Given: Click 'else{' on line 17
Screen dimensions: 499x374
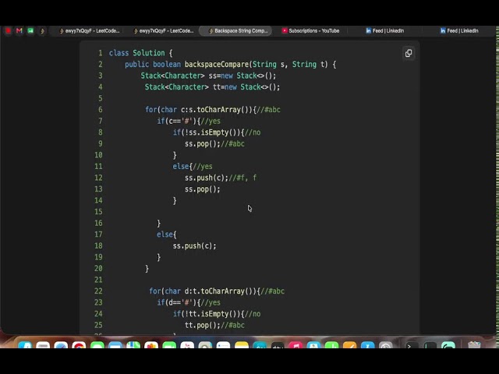Looking at the screenshot, I should point(167,235).
